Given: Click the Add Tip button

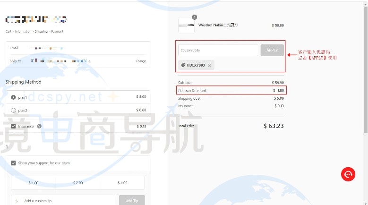Looking at the screenshot, I should 132,201.
